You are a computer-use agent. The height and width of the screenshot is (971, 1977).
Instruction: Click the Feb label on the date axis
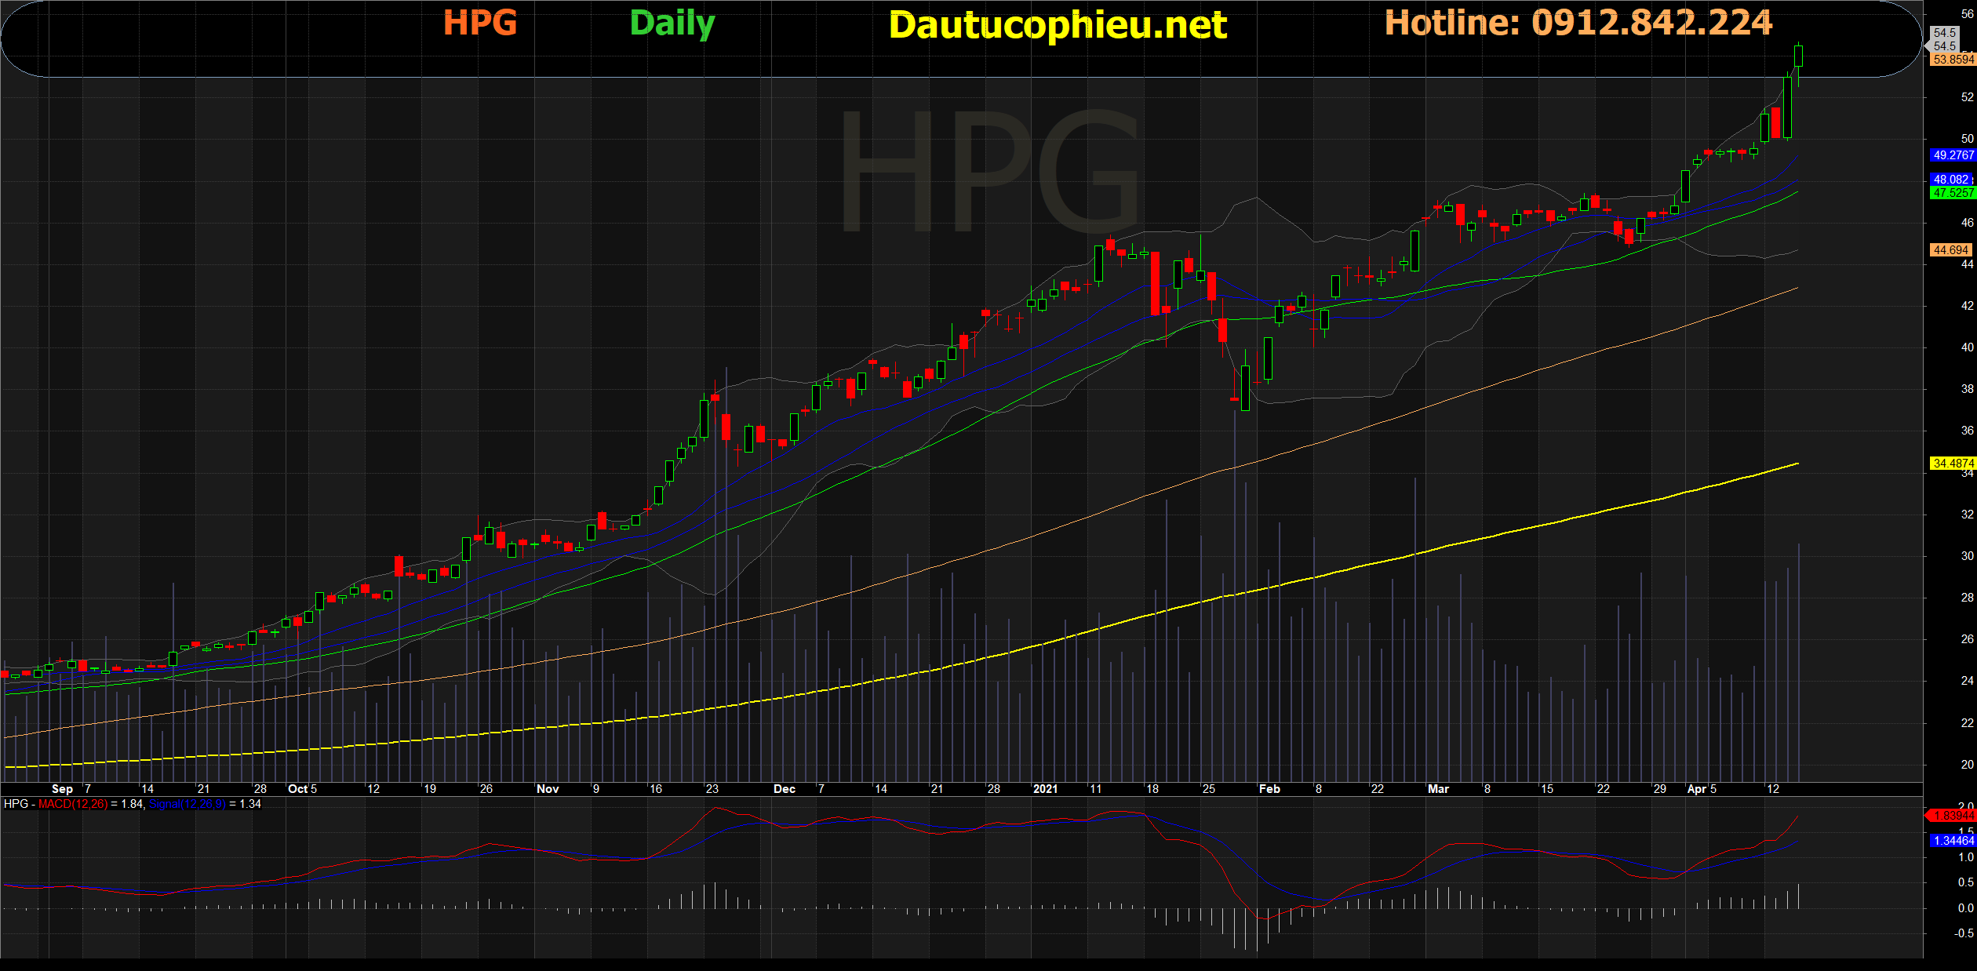tap(1269, 789)
